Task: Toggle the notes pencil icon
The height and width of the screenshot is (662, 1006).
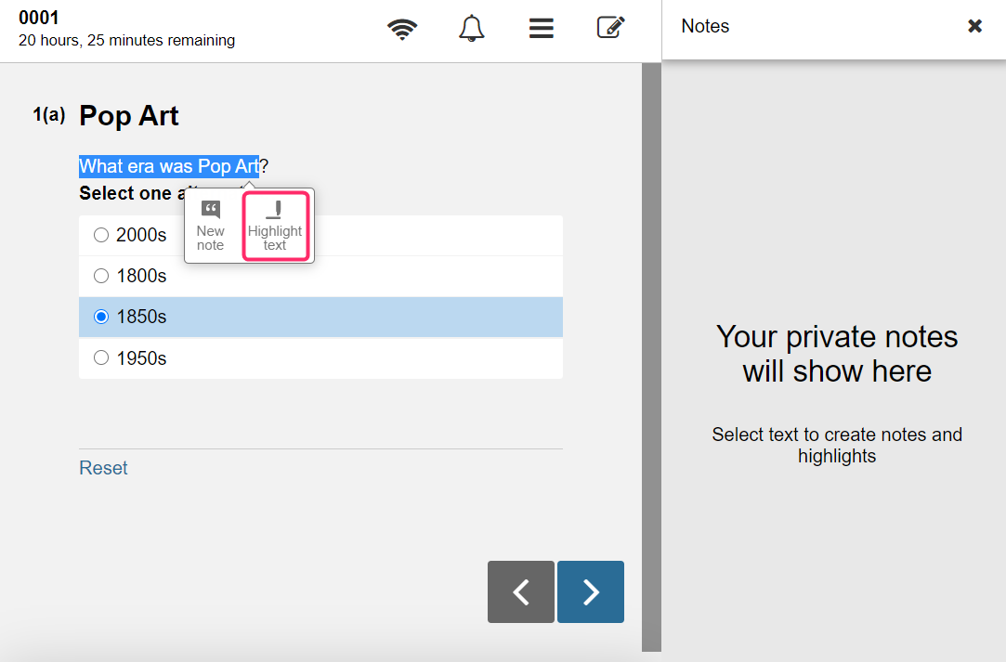Action: pyautogui.click(x=611, y=28)
